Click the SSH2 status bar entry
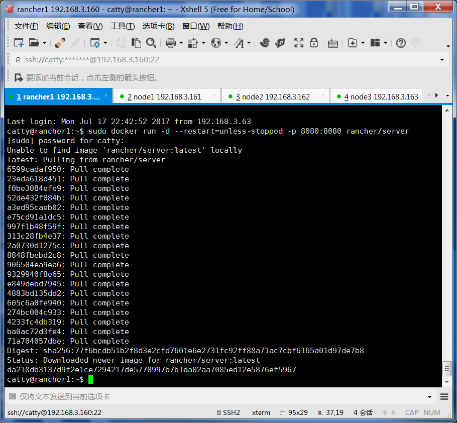The height and width of the screenshot is (423, 457). [228, 412]
